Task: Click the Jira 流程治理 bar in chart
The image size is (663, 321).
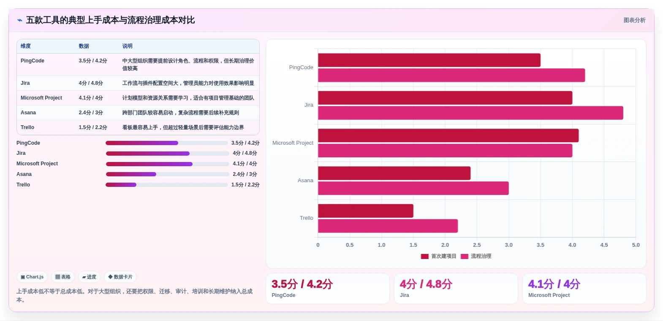Action: pyautogui.click(x=470, y=113)
